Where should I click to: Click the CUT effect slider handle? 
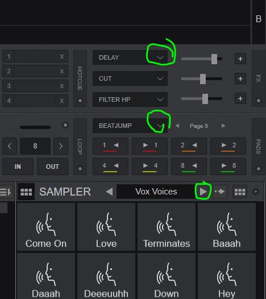coord(203,79)
